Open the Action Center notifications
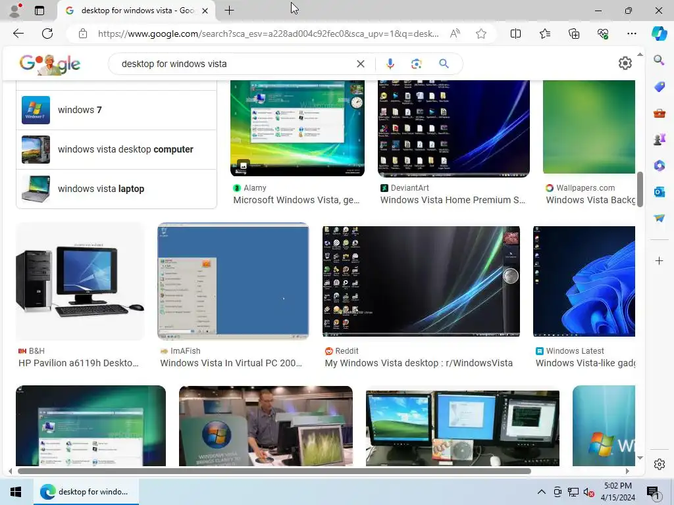 pyautogui.click(x=653, y=492)
